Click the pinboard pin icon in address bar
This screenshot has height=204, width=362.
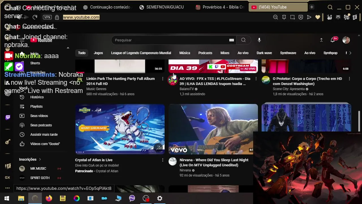[284, 17]
